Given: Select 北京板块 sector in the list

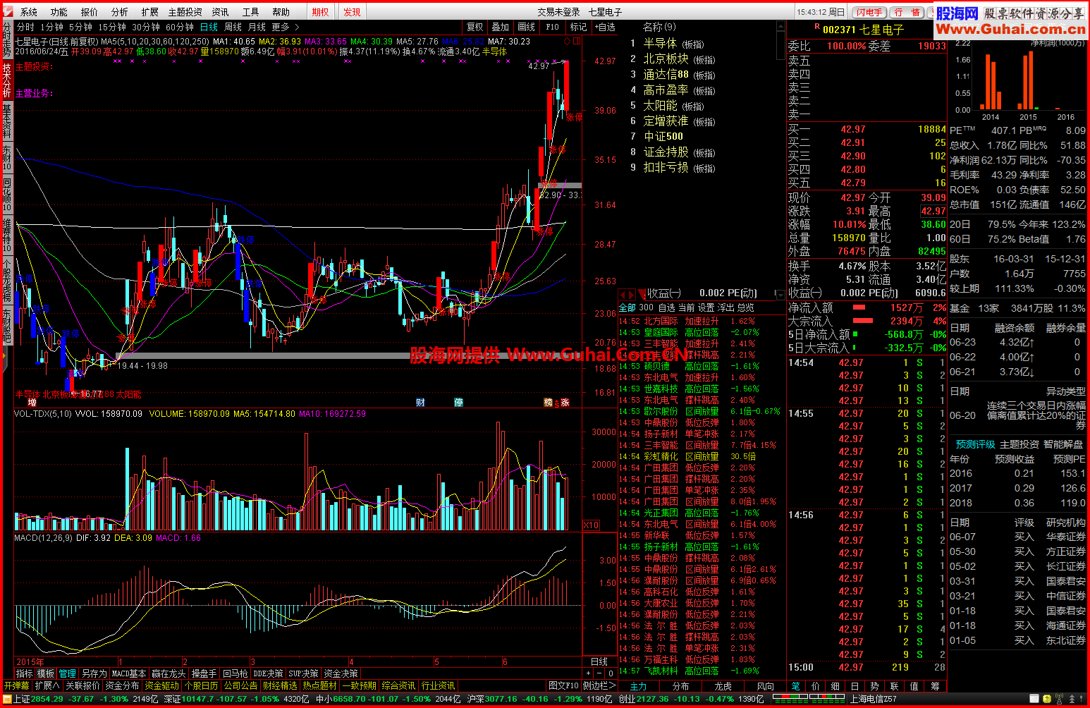Looking at the screenshot, I should [x=673, y=59].
